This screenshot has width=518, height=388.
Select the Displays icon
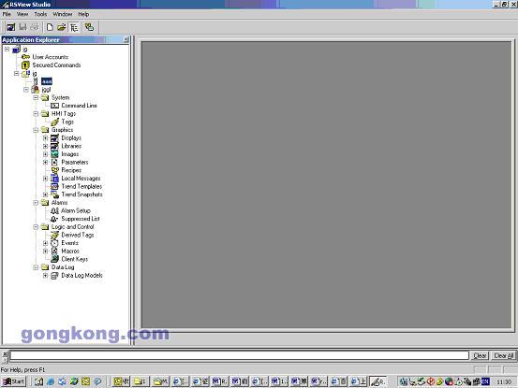coord(55,138)
